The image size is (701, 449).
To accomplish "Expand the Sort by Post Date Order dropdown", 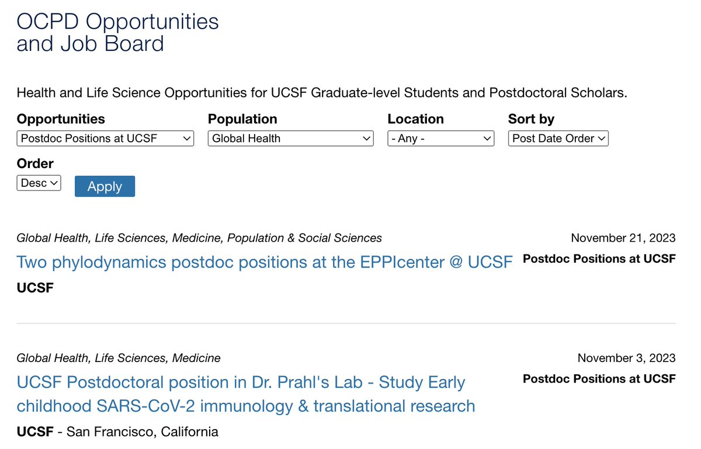I will point(558,138).
